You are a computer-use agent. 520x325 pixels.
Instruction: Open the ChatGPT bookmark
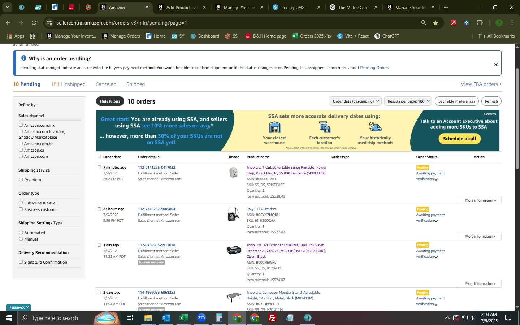click(387, 36)
